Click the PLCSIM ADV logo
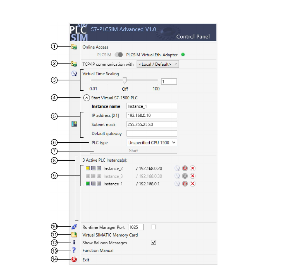Viewport: 290px width, 265px height. pyautogui.click(x=79, y=33)
